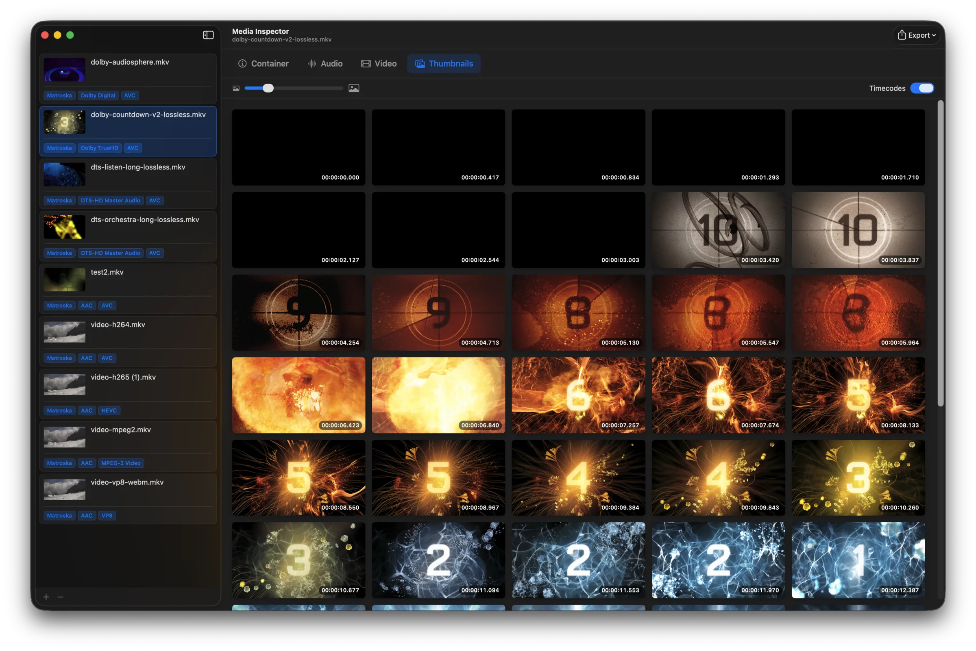
Task: Click dolby-countdown-v2-lossless.mkv sidebar thumbnail image
Action: 64,122
